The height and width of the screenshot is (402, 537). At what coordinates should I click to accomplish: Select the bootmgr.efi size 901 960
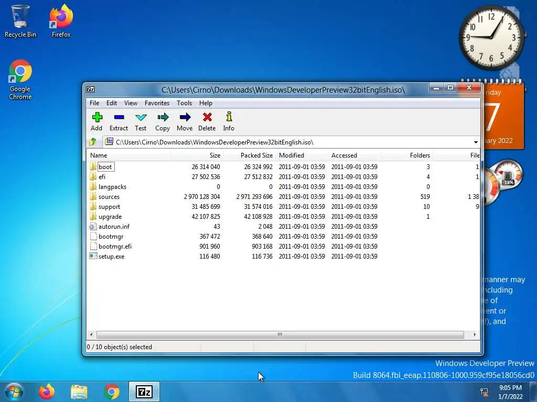coord(210,246)
